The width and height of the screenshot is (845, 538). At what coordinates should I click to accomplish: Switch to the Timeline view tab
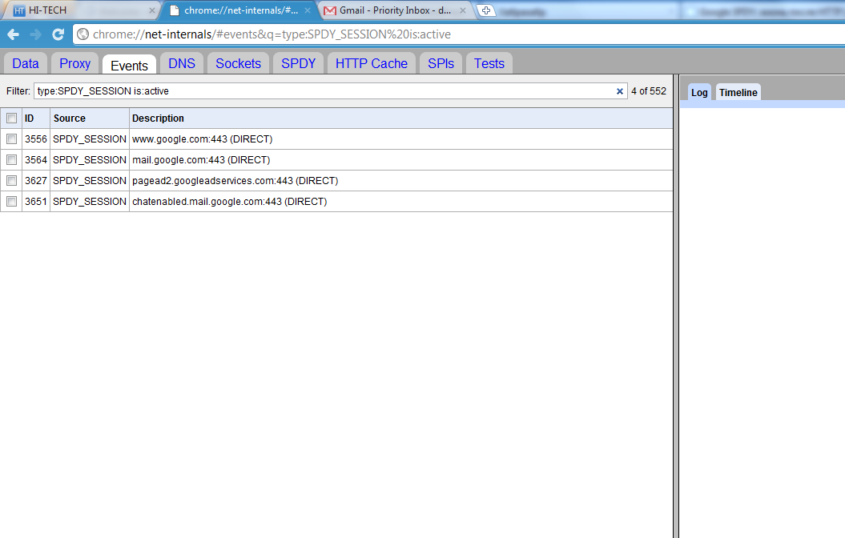pyautogui.click(x=738, y=93)
